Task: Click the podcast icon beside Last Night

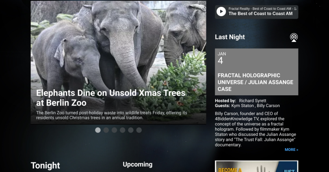Action: [x=294, y=38]
